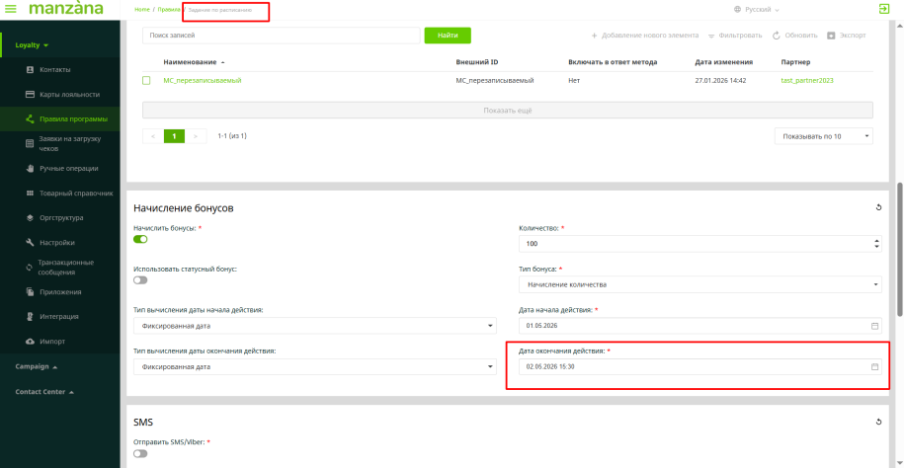Screen dimensions: 904x468
Task: Click the Заявки на загрузку чеков icon
Action: click(x=30, y=144)
